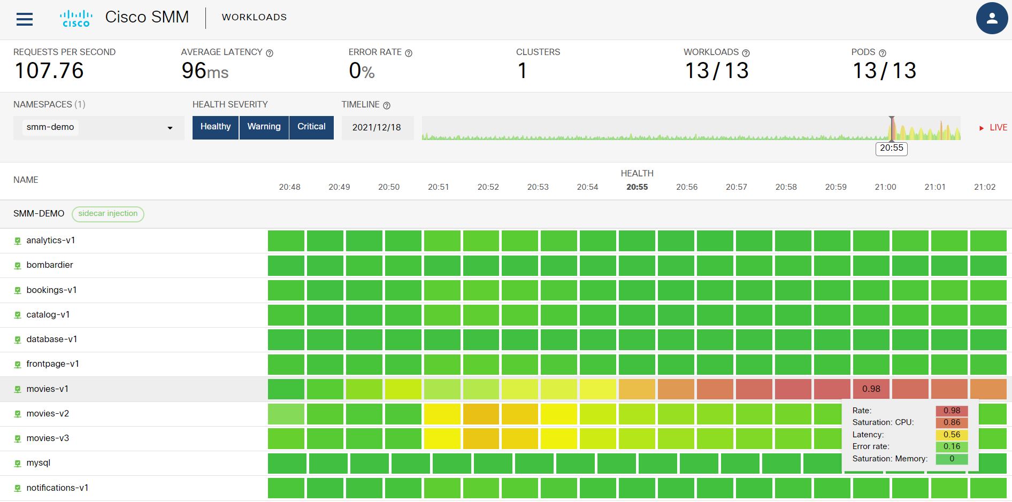Open the mysql workload
The image size is (1012, 502).
point(39,463)
